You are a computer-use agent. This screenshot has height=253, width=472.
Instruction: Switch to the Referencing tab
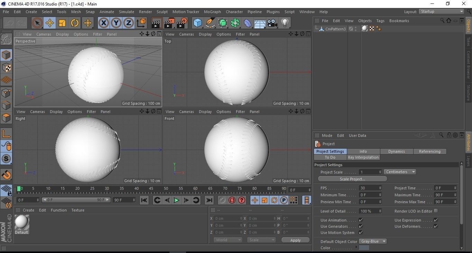click(x=430, y=151)
